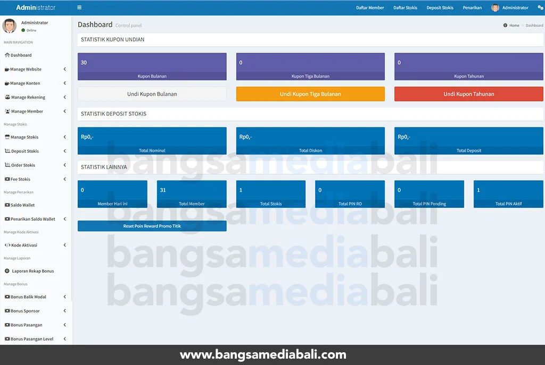This screenshot has width=545, height=365.
Task: Click the Manage Website icon
Action: pos(7,70)
